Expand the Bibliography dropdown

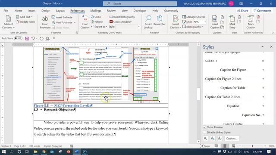click(x=193, y=27)
